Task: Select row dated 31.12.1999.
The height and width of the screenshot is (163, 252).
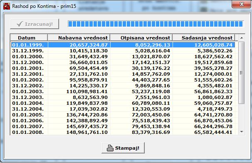Action: coord(123,51)
